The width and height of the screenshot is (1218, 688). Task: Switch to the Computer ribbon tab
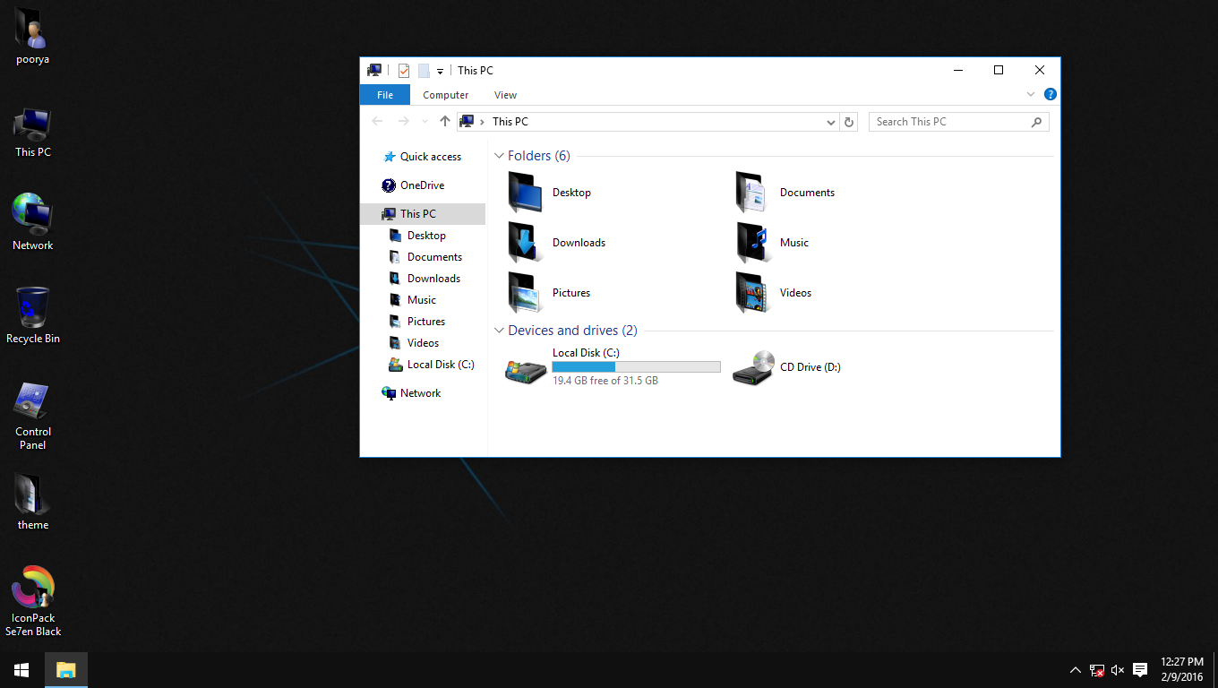point(445,94)
